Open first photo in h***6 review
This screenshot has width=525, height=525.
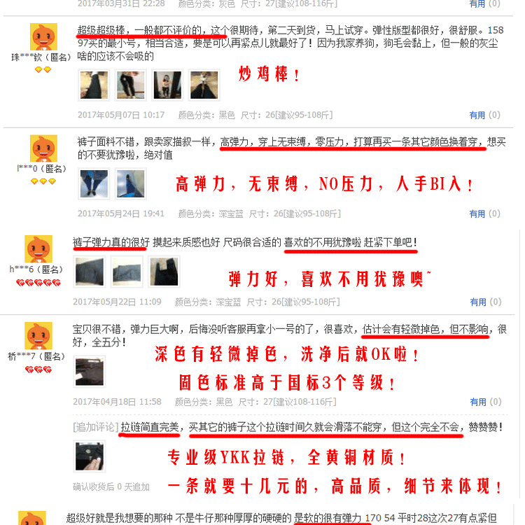click(x=90, y=272)
